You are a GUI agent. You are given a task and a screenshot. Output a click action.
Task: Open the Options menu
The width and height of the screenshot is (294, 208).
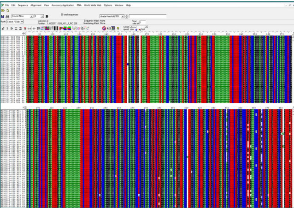tap(108, 5)
